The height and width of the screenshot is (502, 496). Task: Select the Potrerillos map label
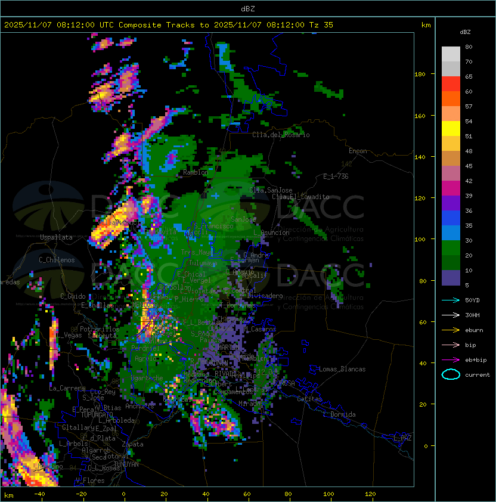click(x=100, y=329)
